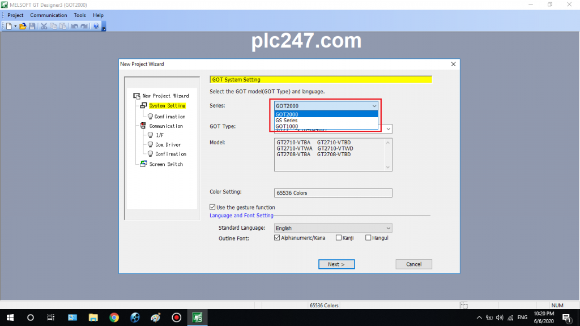580x326 pixels.
Task: Click the Com. Driver lightbulb icon
Action: pos(150,144)
